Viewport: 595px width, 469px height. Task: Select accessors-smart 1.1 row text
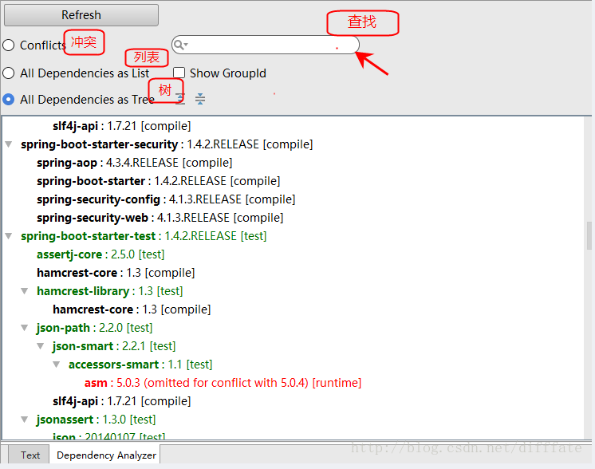[x=140, y=365]
